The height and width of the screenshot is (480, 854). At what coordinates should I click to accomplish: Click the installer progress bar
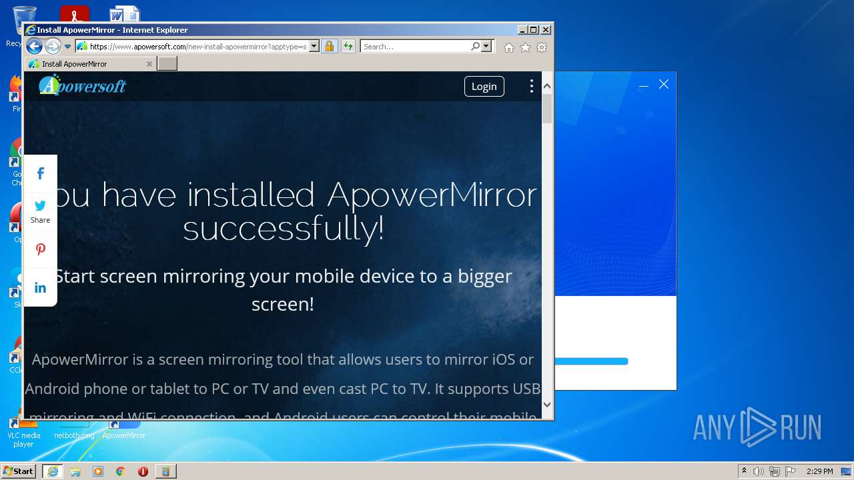591,361
